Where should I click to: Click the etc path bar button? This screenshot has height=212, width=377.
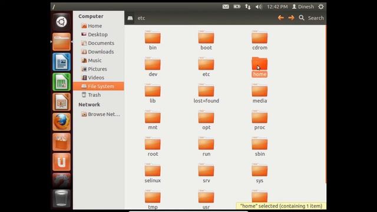tap(141, 18)
